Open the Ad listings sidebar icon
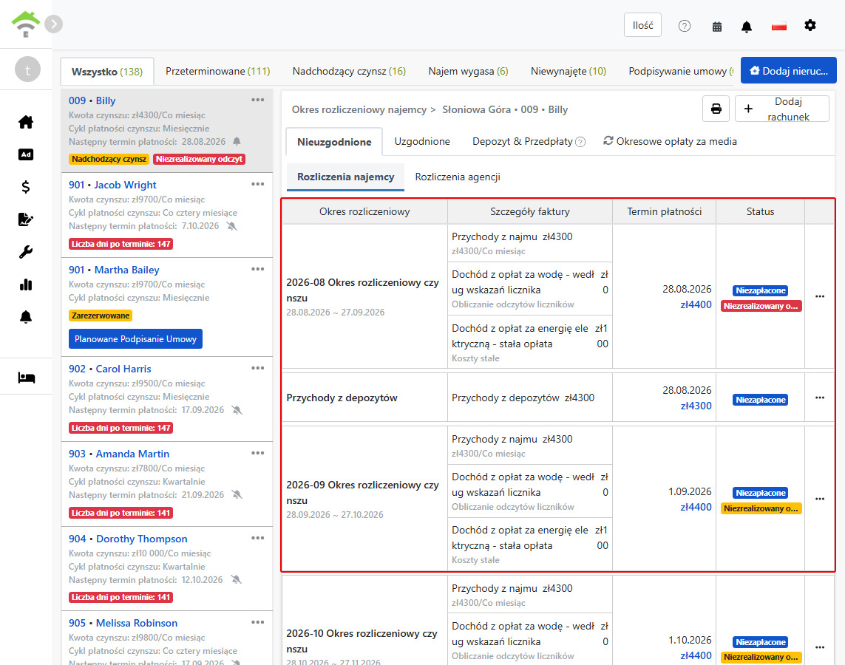Screen dimensions: 845x665 pos(26,154)
